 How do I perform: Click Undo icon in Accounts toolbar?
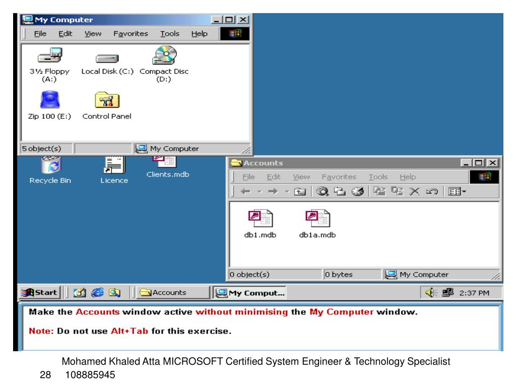pyautogui.click(x=432, y=191)
